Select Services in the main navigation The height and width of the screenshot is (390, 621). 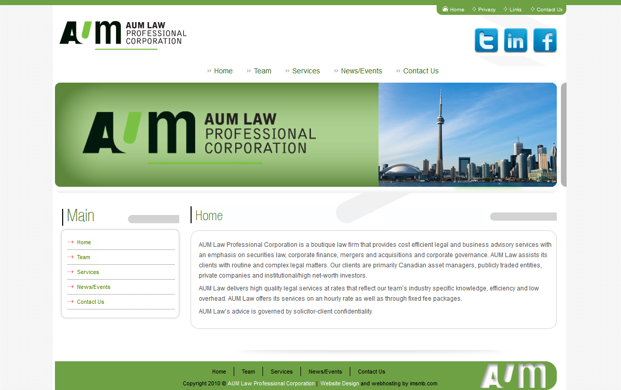click(306, 71)
